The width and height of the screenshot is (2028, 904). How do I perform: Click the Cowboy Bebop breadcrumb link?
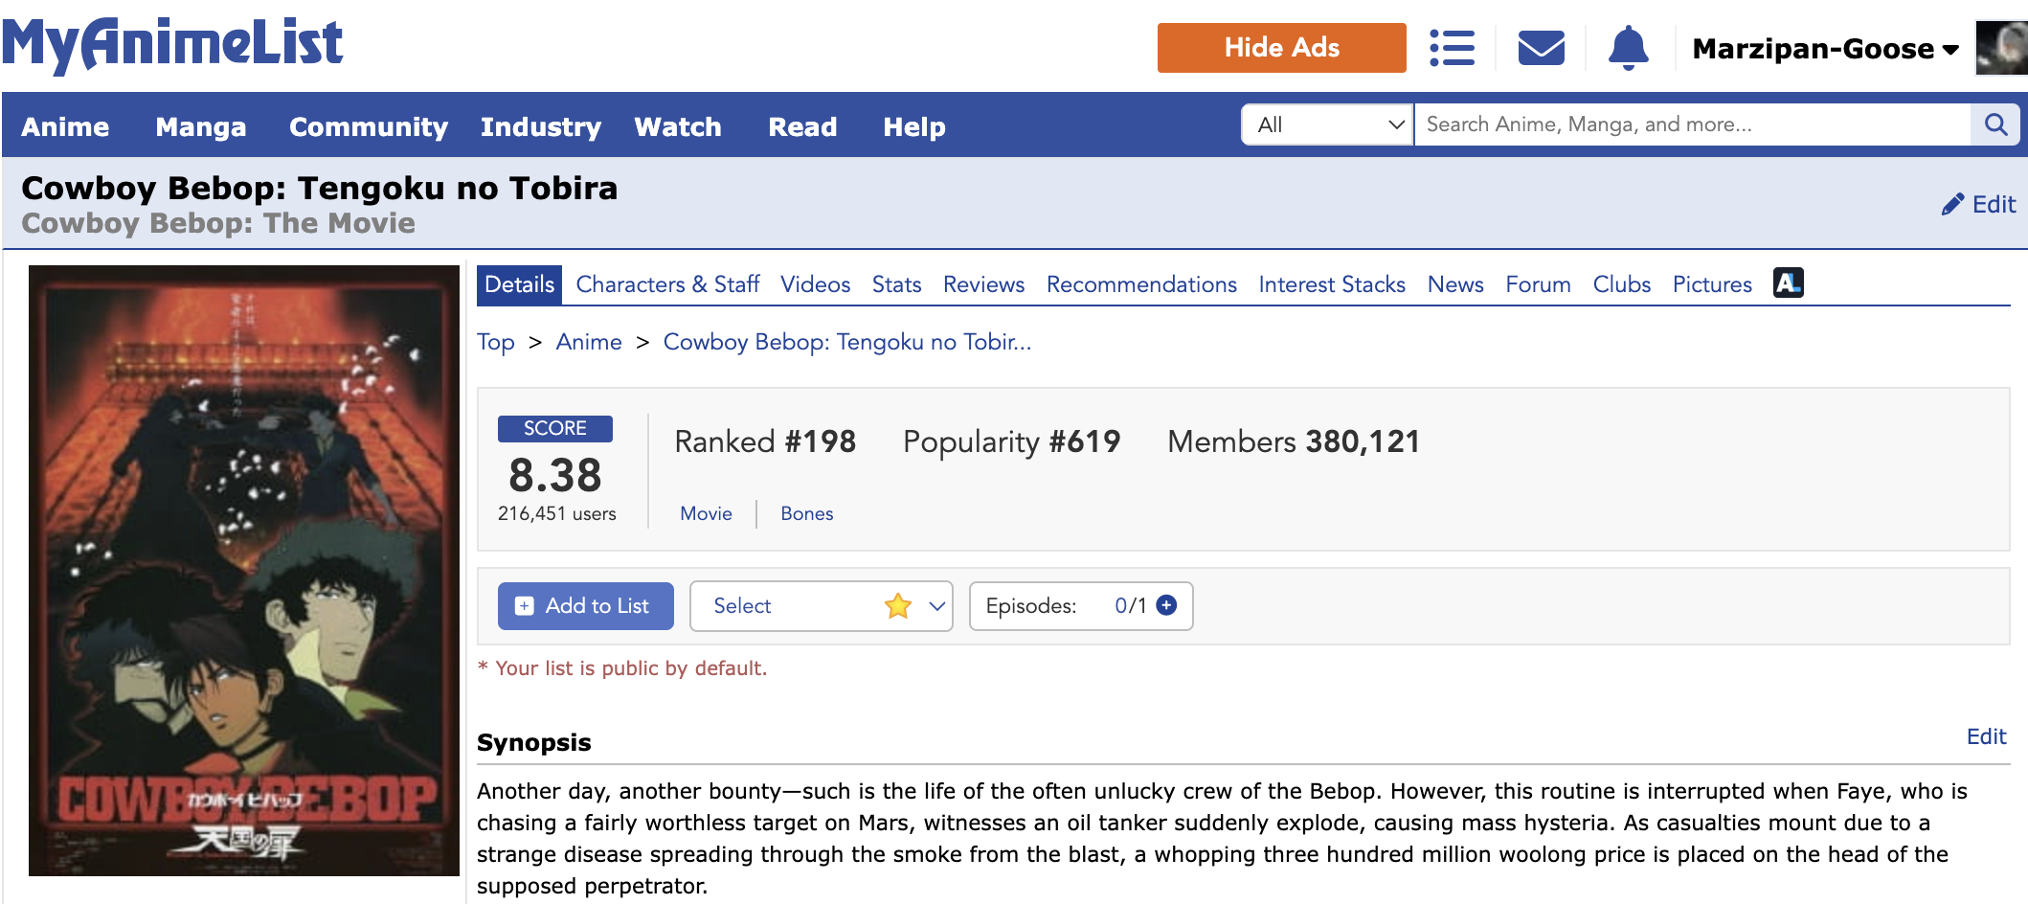click(x=847, y=342)
